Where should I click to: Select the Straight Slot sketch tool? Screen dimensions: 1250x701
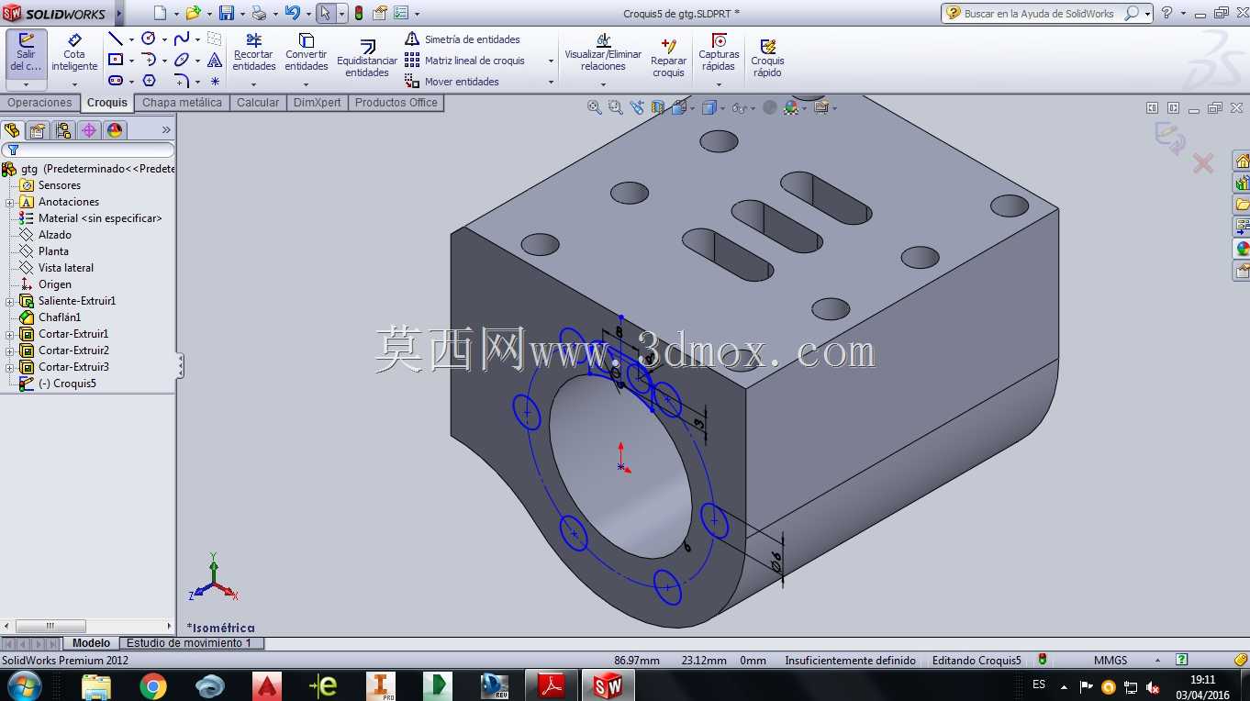tap(116, 81)
